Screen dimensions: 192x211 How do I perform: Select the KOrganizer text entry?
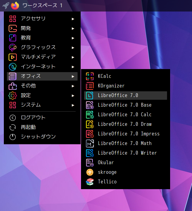pyautogui.click(x=111, y=86)
